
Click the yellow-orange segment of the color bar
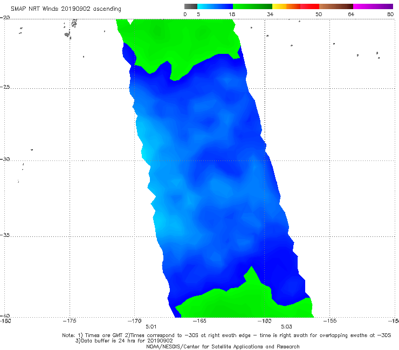pos(286,6)
